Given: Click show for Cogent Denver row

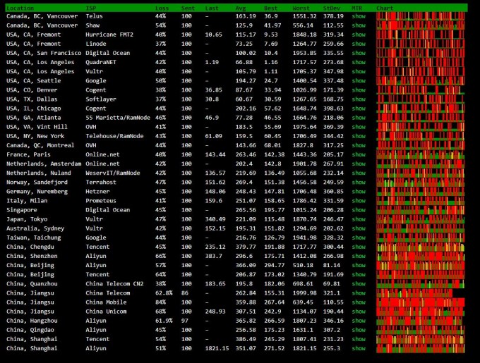Looking at the screenshot, I should 359,90.
